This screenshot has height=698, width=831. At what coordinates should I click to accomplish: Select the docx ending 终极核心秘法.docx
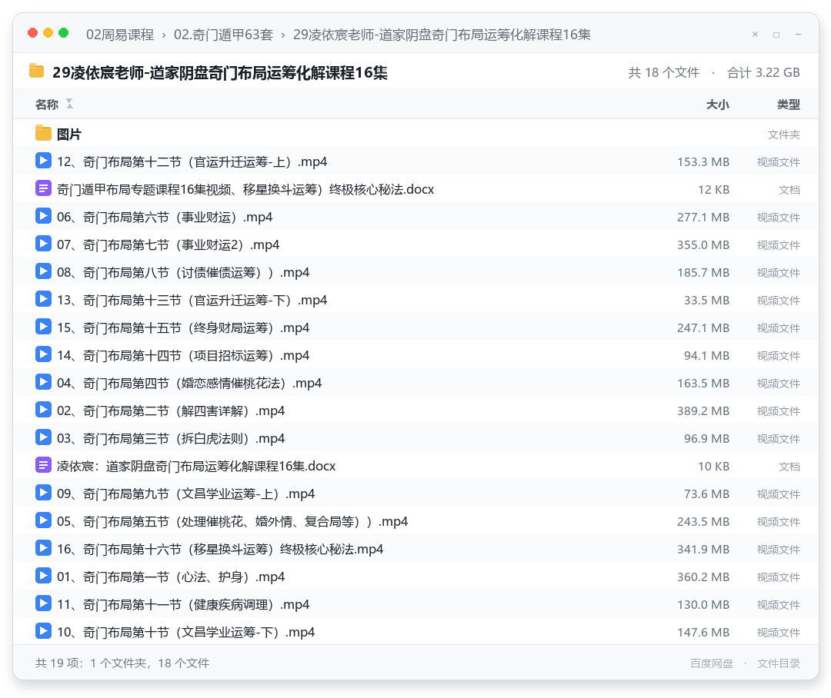[x=245, y=190]
